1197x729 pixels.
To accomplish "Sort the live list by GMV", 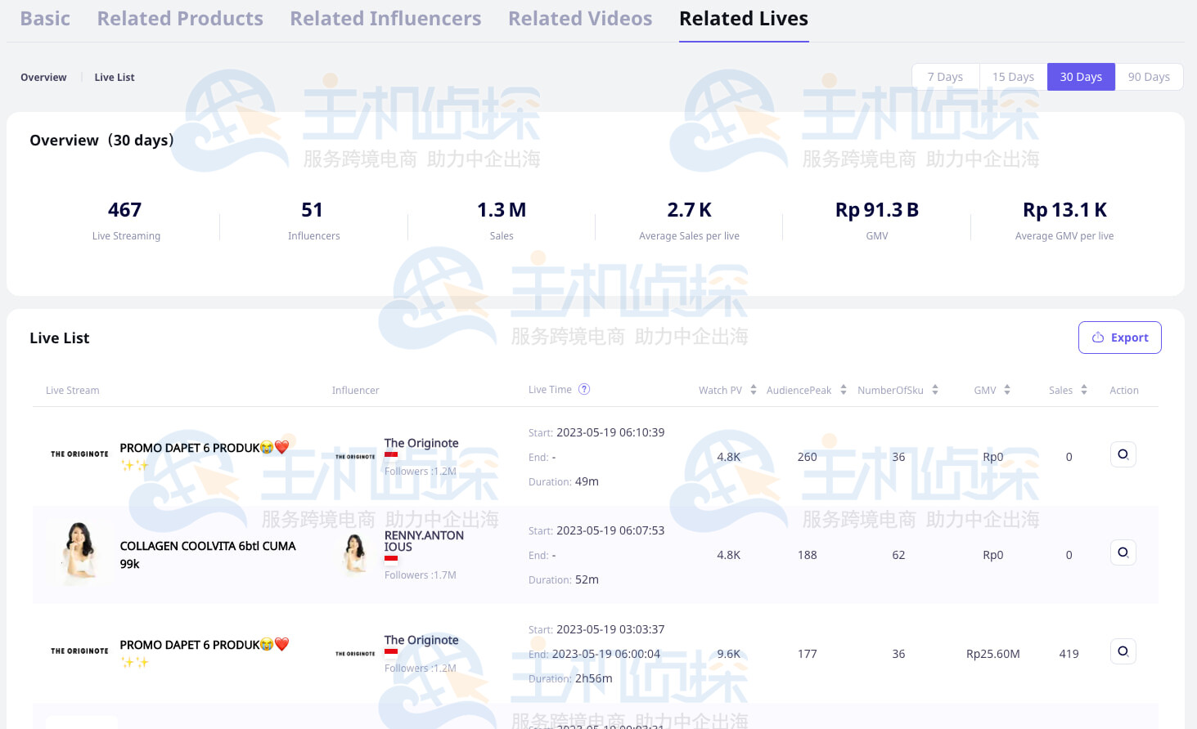I will 1007,390.
